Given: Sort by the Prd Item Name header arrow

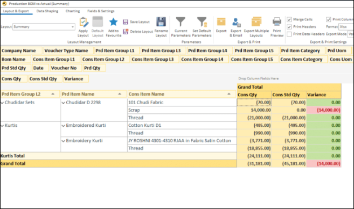Looking at the screenshot, I should (x=120, y=94).
